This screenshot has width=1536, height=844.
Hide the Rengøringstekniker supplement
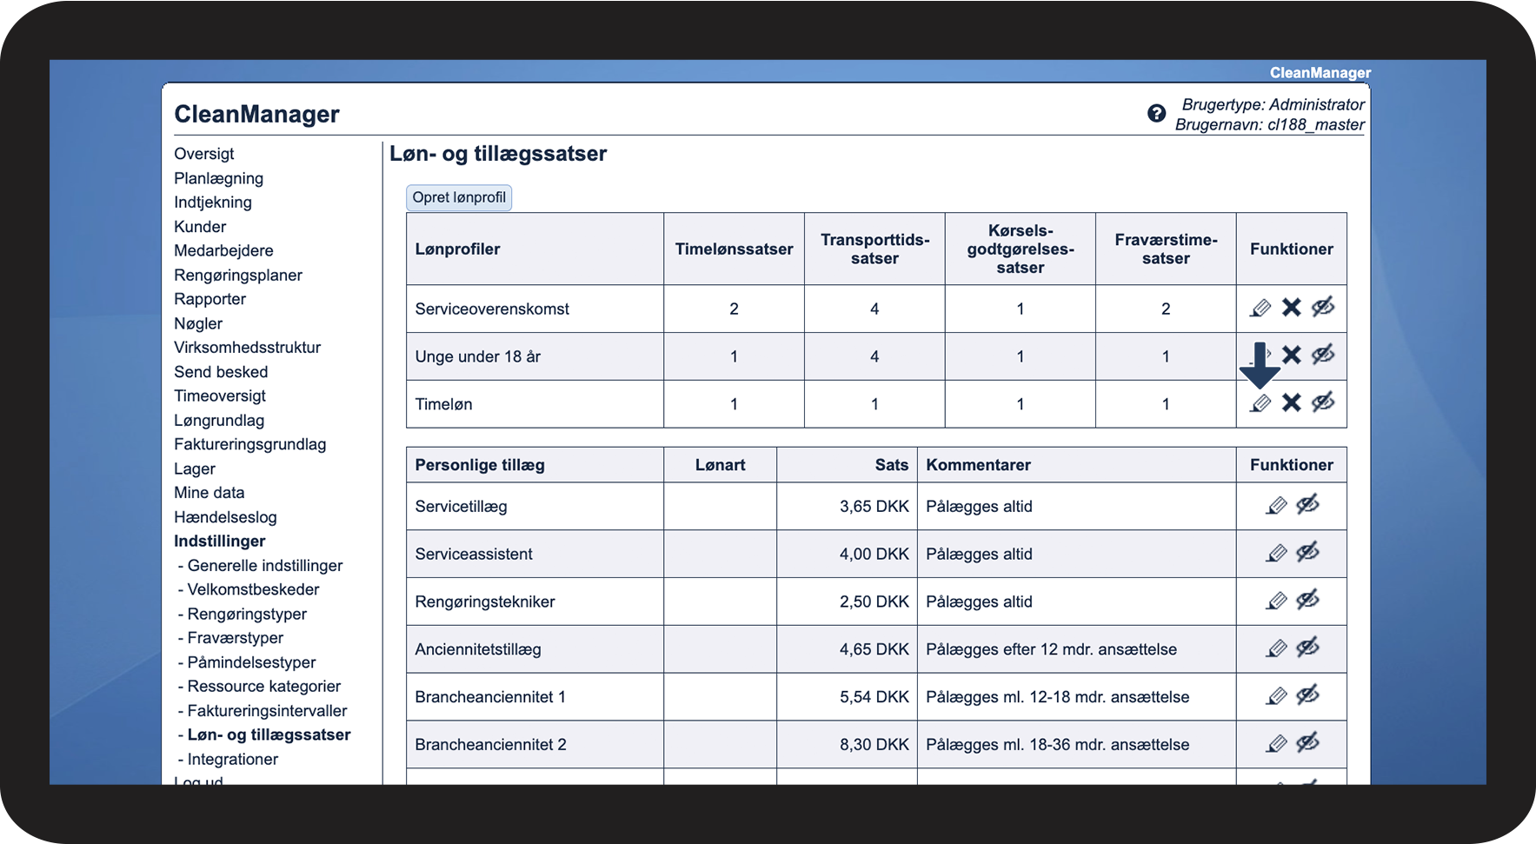1308,600
